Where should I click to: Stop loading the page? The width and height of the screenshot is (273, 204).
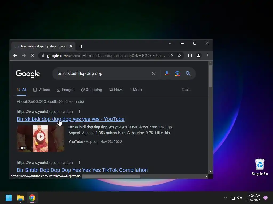[32, 56]
